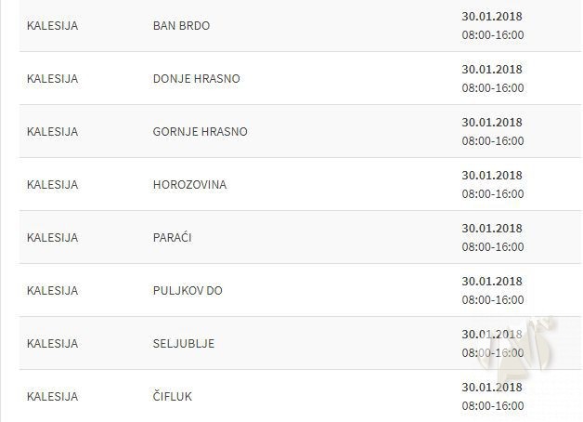Select KALESIJA in the PARAĆI row
The width and height of the screenshot is (583, 422).
click(52, 237)
